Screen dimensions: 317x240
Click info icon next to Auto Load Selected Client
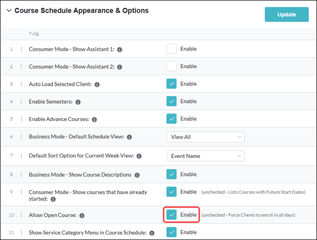coord(97,84)
